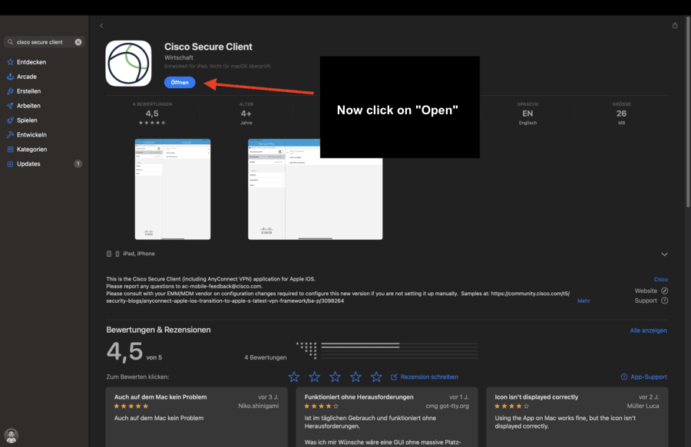Image resolution: width=691 pixels, height=447 pixels.
Task: Clear the search field text
Action: (x=78, y=42)
